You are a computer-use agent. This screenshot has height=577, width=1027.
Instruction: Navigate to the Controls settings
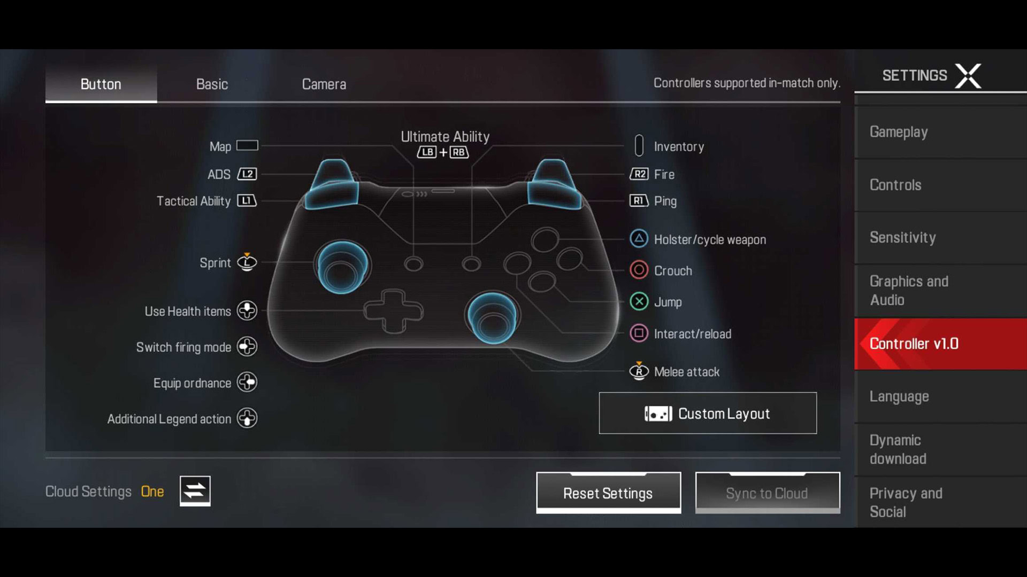pyautogui.click(x=896, y=184)
